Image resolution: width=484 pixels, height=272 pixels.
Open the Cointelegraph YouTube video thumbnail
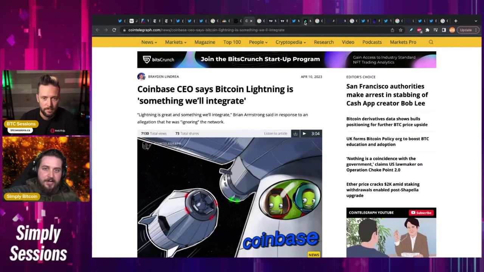pyautogui.click(x=391, y=238)
